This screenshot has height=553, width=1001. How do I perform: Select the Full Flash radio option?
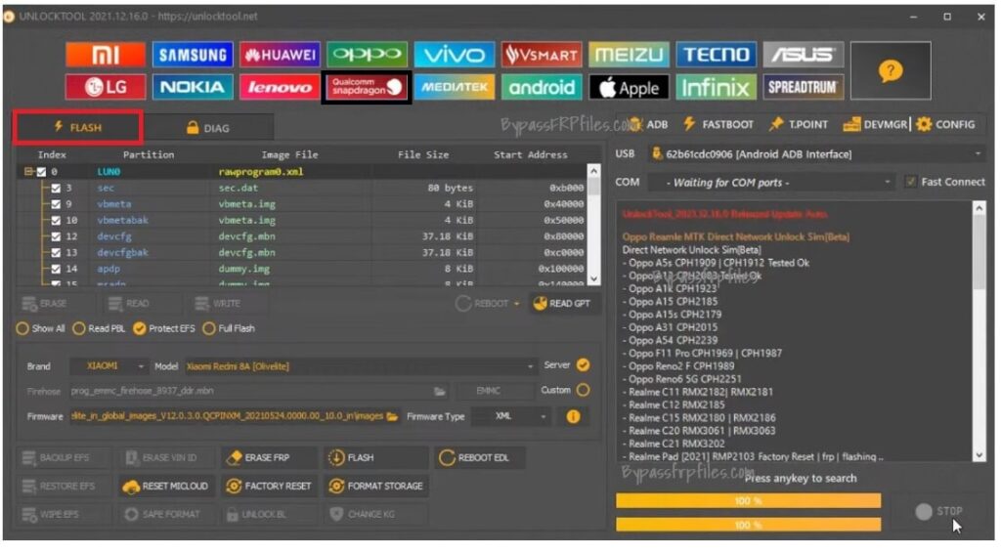211,328
